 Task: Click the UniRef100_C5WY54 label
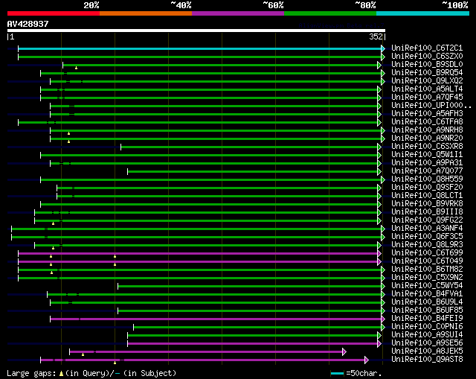click(x=427, y=286)
